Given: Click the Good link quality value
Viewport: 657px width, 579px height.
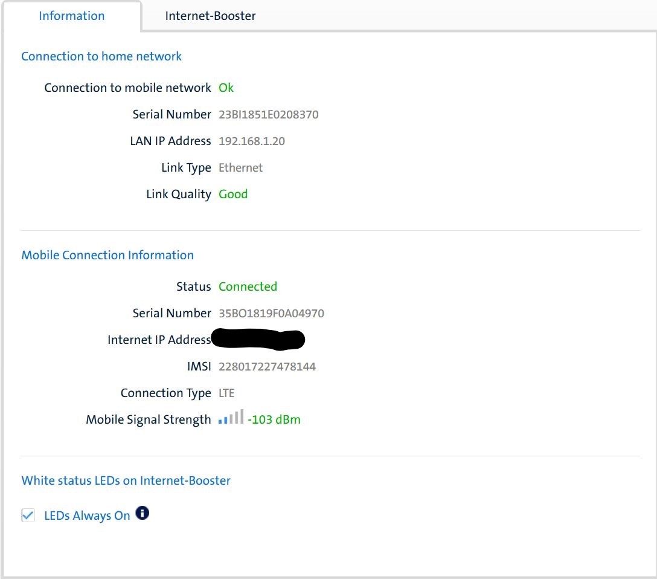Looking at the screenshot, I should [233, 194].
